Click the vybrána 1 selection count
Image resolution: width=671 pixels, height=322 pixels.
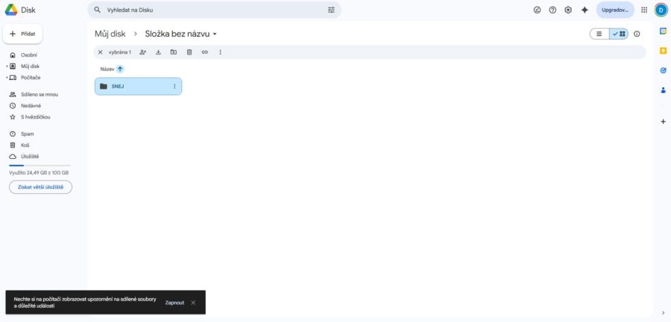(x=120, y=52)
